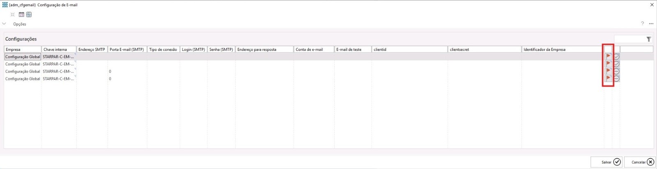Viewport: 657px width, 169px height.
Task: Click the Senha (SMTP) column header
Action: (x=221, y=49)
